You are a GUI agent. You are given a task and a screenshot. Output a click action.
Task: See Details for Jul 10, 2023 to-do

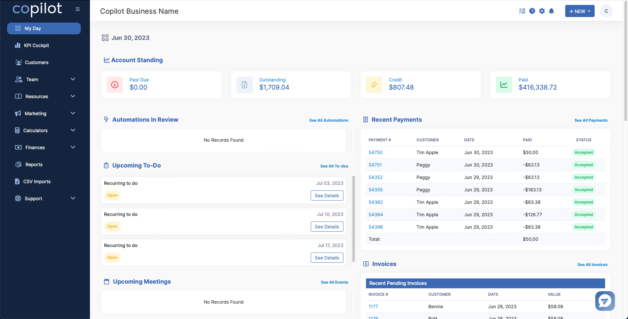pyautogui.click(x=327, y=227)
